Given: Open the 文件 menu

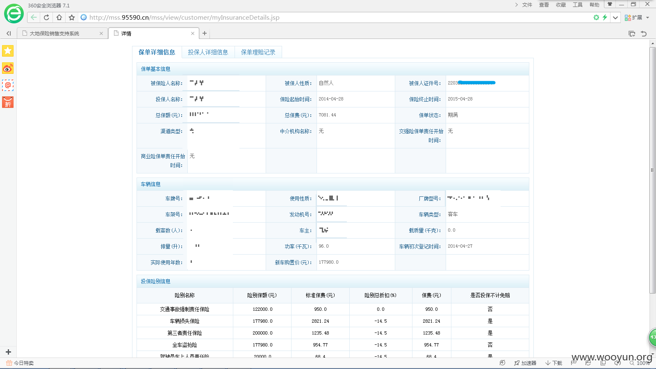Looking at the screenshot, I should 527,5.
